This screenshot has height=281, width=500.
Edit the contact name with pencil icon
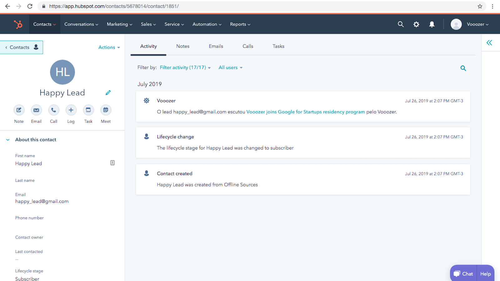pyautogui.click(x=108, y=92)
